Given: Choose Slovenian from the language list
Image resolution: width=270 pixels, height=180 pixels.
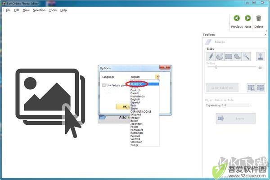Looking at the screenshot, I should click(144, 142).
